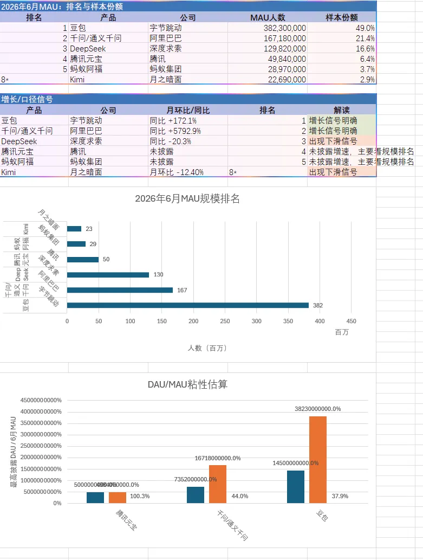This screenshot has height=560, width=423.
Task: Select the MAU value 49,840,000
Action: point(268,59)
